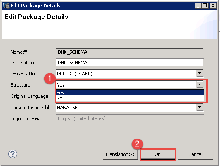Image resolution: width=220 pixels, height=167 pixels.
Task: Collapse the Structural dropdown using its arrow
Action: (199, 84)
